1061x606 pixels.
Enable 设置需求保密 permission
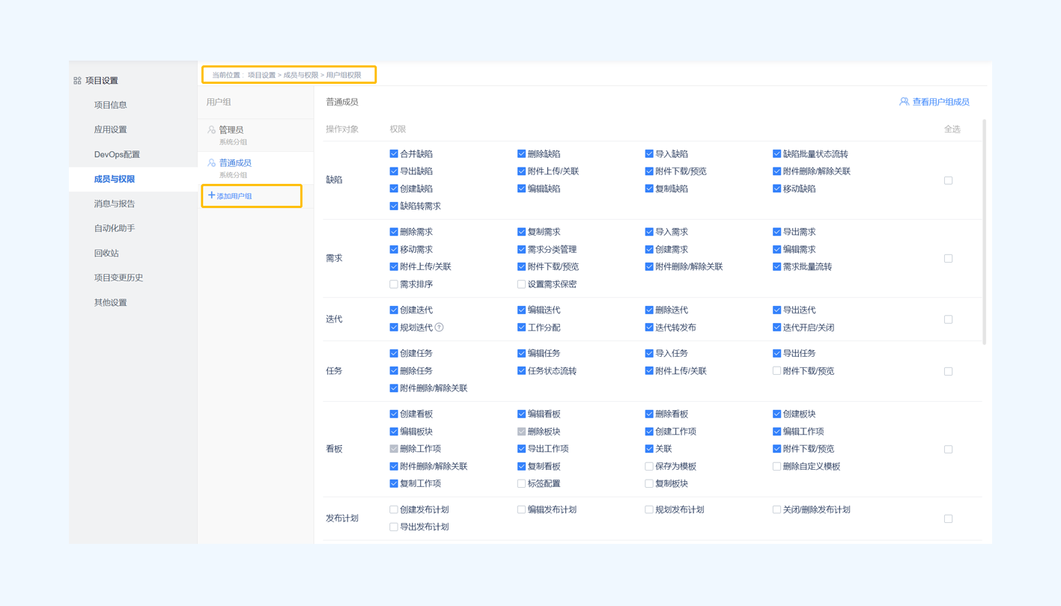coord(521,284)
